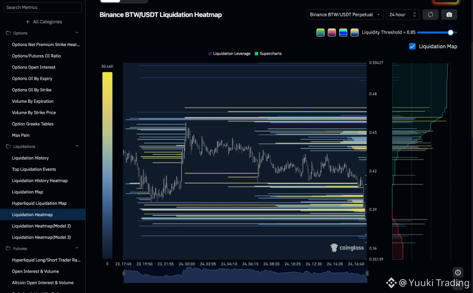The image size is (473, 293).
Task: Open the 24 hour timeframe selector
Action: 403,15
